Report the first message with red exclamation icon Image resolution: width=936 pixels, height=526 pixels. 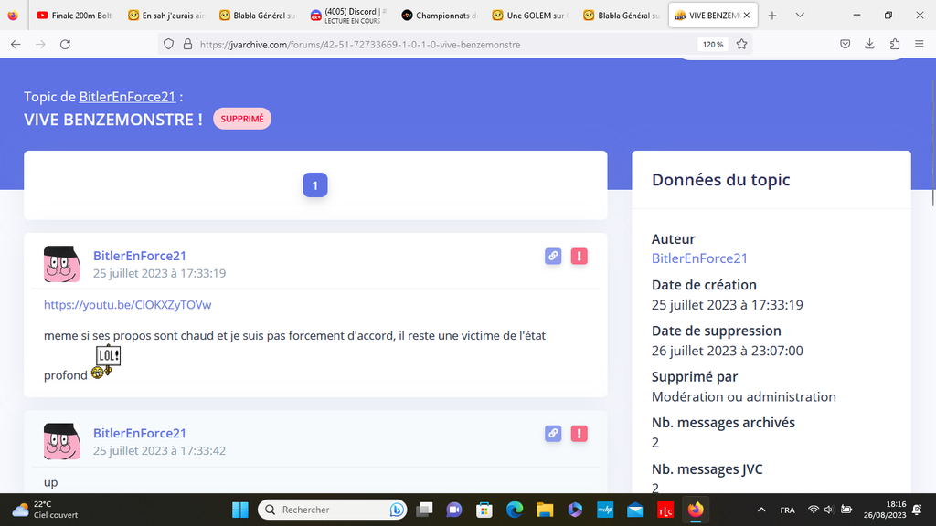click(x=579, y=257)
